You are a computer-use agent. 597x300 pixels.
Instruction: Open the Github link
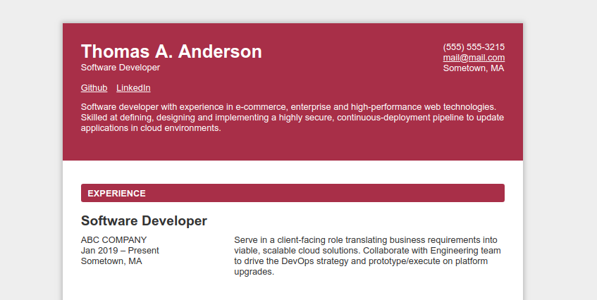[x=94, y=88]
